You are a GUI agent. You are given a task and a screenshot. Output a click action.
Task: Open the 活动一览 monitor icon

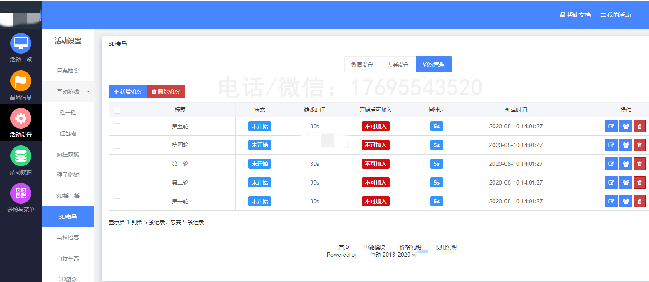pyautogui.click(x=21, y=43)
